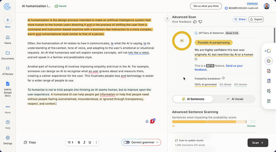Click the Model 3.15b tag

(232, 33)
